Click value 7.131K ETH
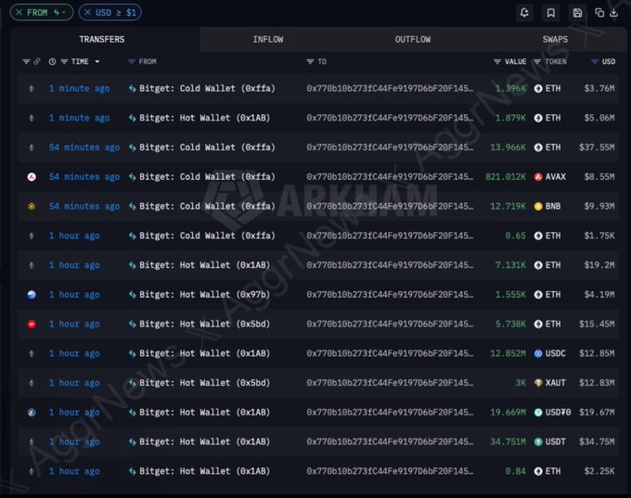 (x=510, y=265)
